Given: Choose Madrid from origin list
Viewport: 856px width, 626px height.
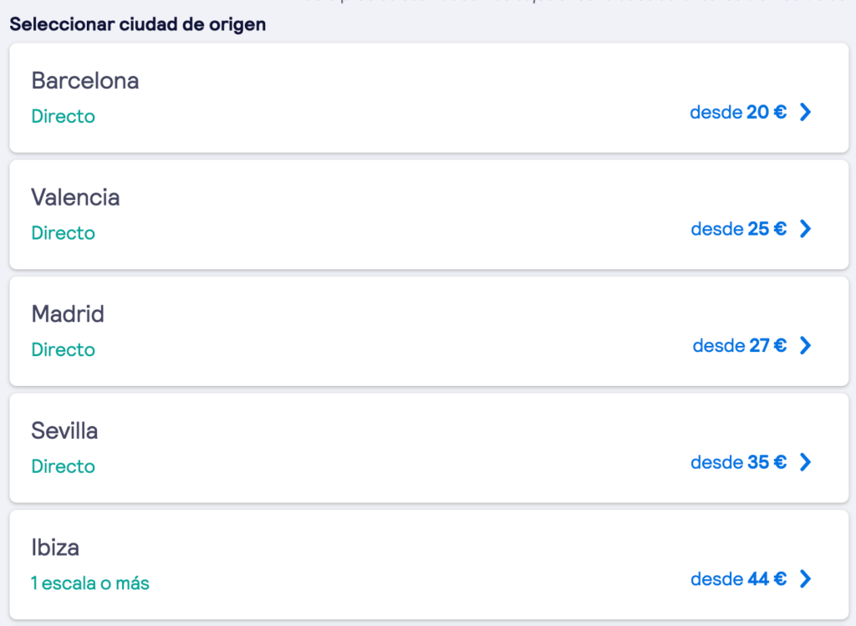Looking at the screenshot, I should (429, 331).
